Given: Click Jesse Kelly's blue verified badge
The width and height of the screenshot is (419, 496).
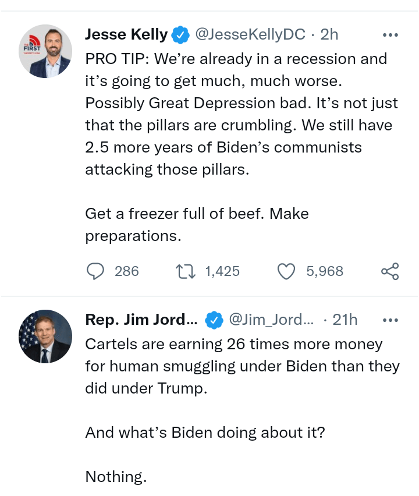Looking at the screenshot, I should click(180, 34).
